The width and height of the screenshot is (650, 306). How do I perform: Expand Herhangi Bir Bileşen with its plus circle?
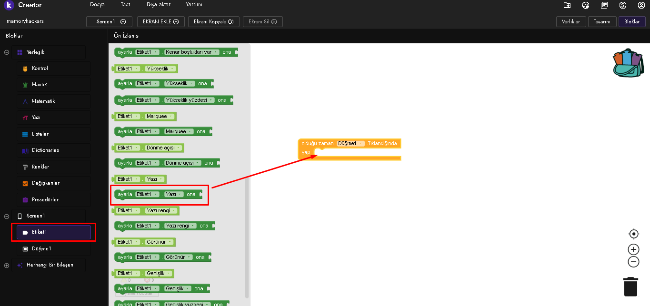click(7, 265)
